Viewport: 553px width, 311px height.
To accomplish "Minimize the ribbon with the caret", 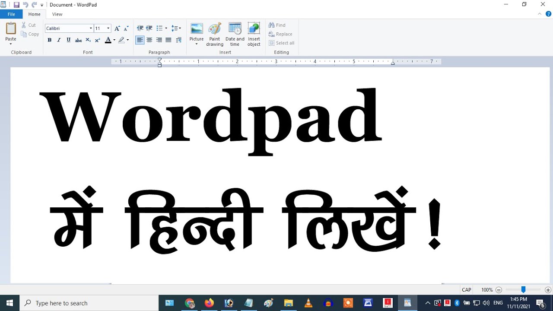I will [x=540, y=14].
